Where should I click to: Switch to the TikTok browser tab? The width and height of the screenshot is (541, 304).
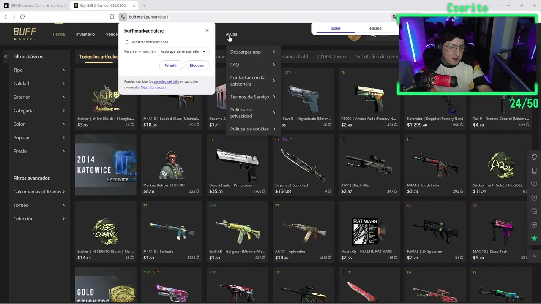coord(35,5)
